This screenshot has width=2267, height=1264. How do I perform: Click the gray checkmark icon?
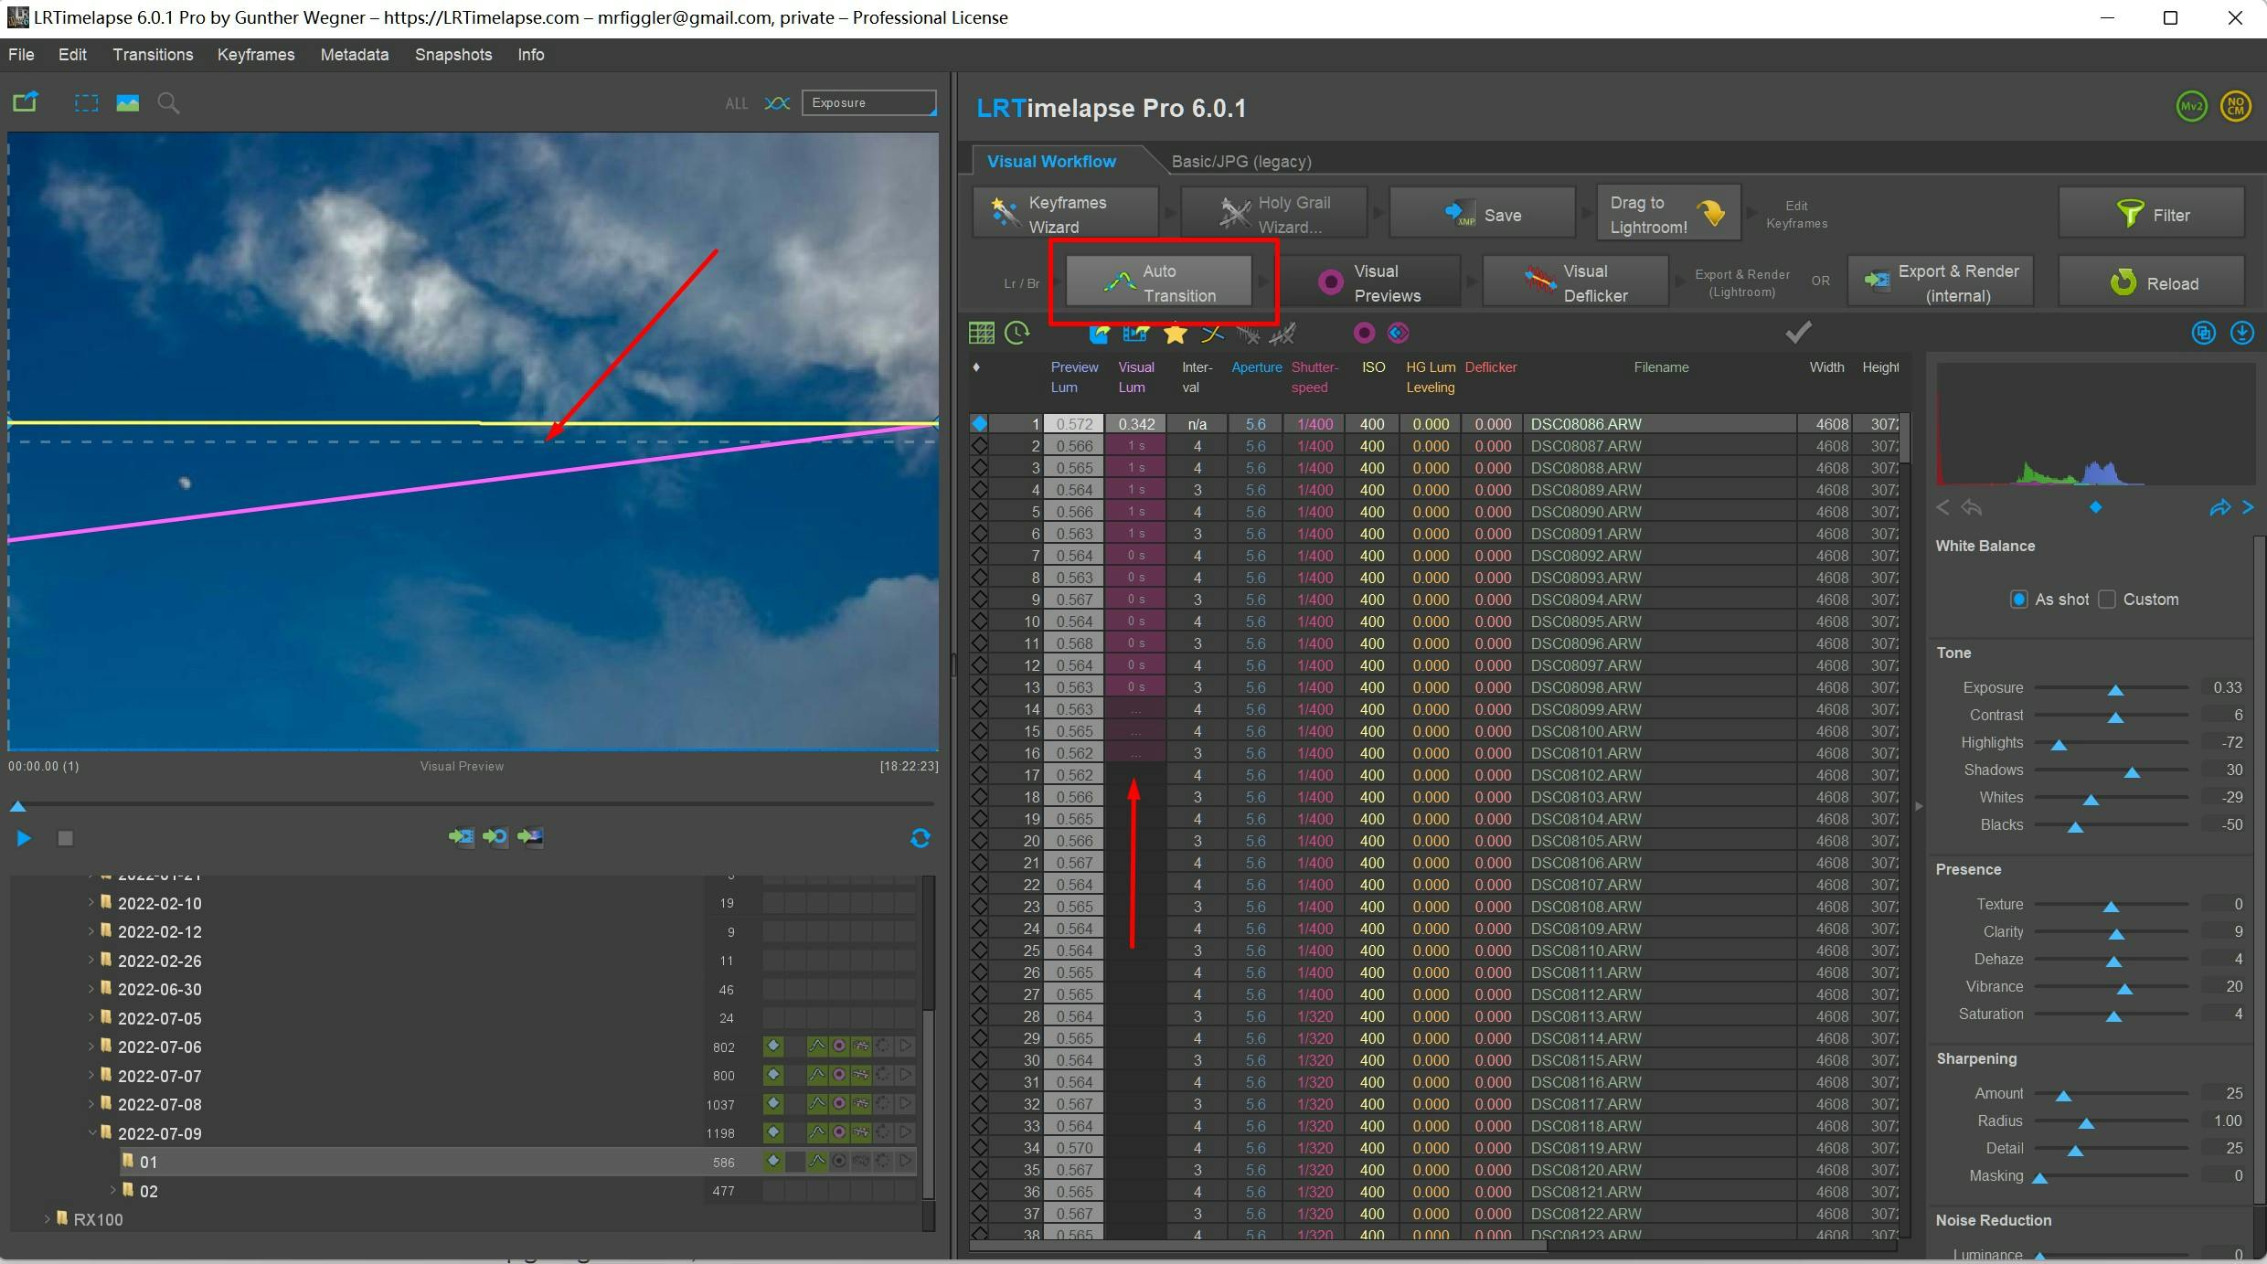tap(1798, 332)
